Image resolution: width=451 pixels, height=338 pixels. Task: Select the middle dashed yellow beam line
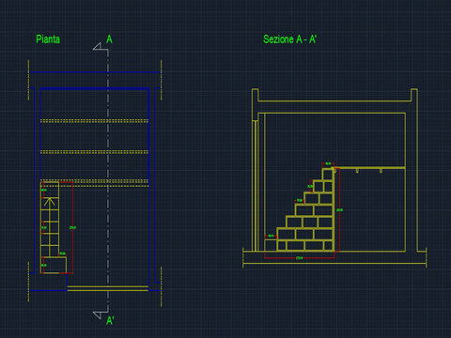coord(94,152)
